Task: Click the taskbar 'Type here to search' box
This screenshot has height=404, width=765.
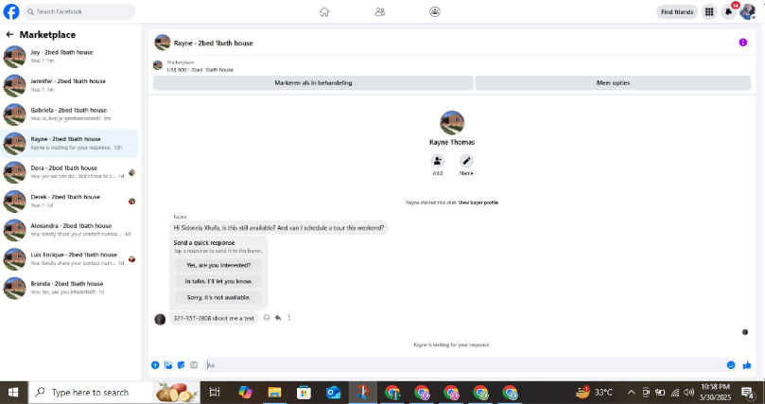Action: (x=114, y=393)
